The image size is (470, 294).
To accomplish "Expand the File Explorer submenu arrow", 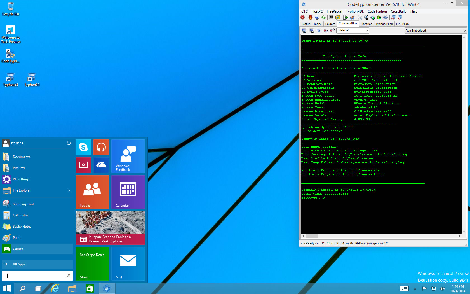I will (x=69, y=191).
